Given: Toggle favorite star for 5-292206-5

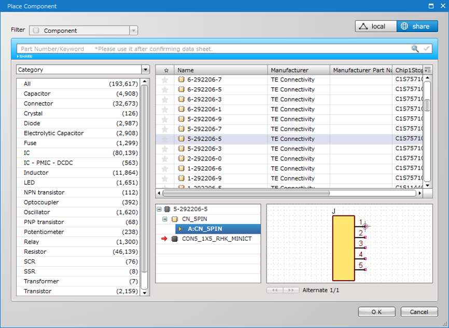Looking at the screenshot, I should 165,139.
